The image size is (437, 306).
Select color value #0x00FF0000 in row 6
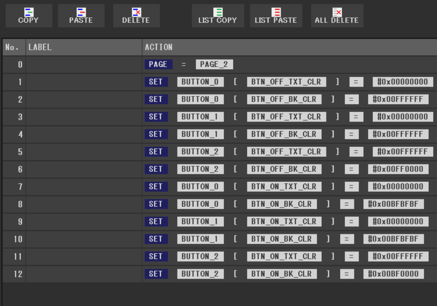[x=398, y=170]
